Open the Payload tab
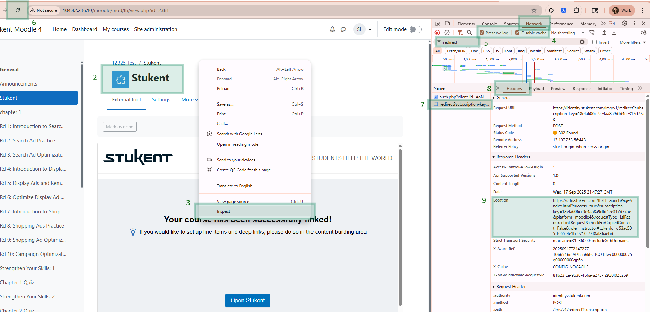Viewport: 650px width, 312px height. [x=536, y=89]
